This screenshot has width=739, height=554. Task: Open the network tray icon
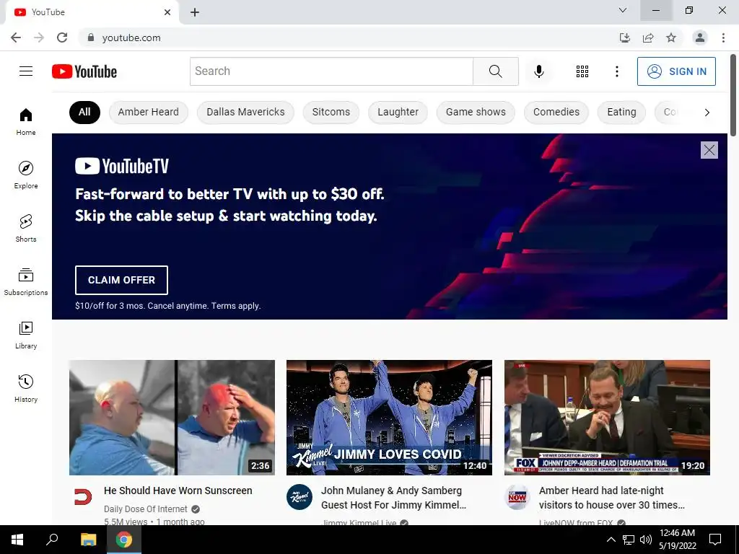629,540
